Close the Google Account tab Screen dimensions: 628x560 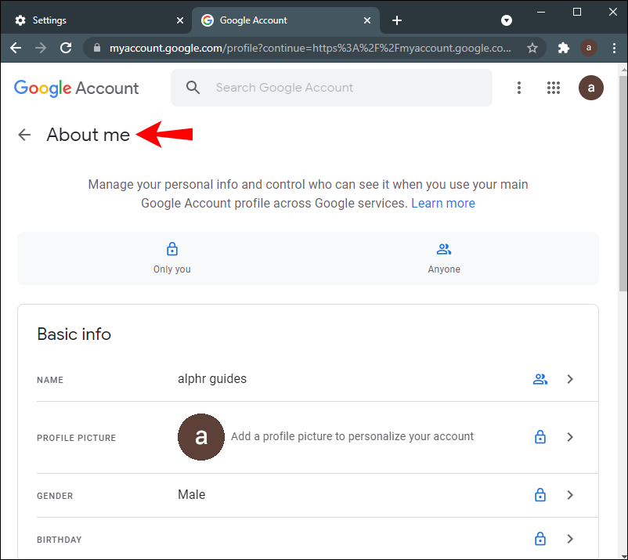(367, 20)
